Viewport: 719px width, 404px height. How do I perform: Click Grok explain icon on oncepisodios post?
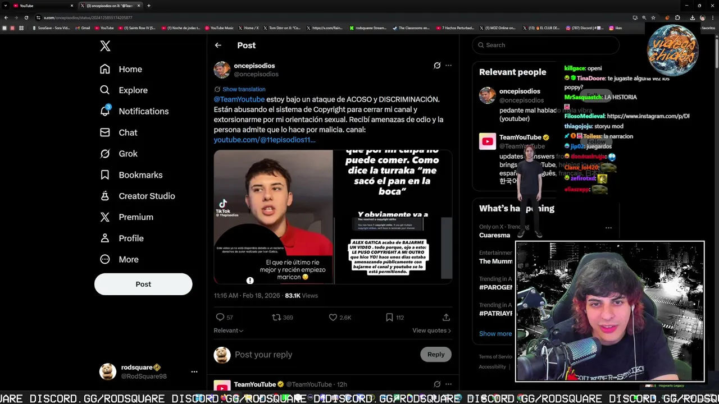437,66
